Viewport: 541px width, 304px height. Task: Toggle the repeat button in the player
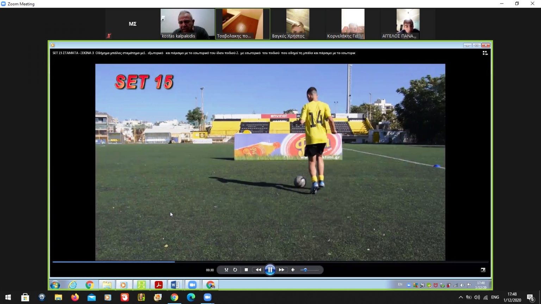235,270
